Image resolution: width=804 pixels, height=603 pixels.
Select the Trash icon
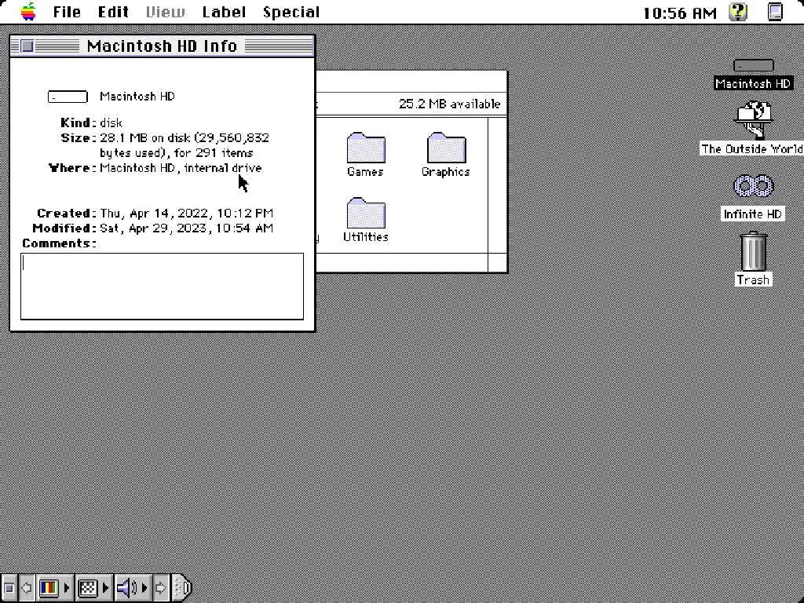(x=754, y=251)
